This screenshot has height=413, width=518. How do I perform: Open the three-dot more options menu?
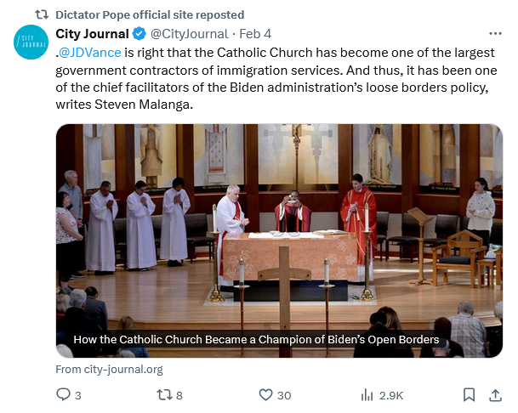[495, 33]
